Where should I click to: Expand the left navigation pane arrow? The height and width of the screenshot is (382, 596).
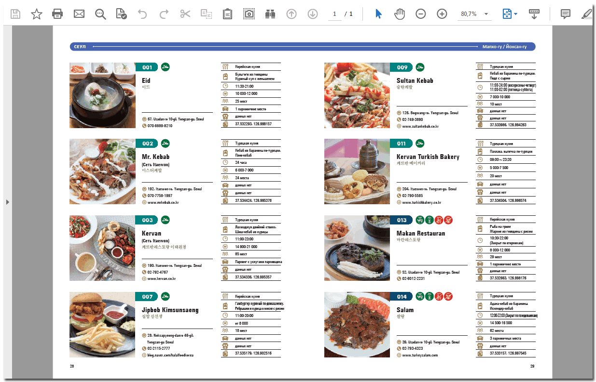(7, 202)
